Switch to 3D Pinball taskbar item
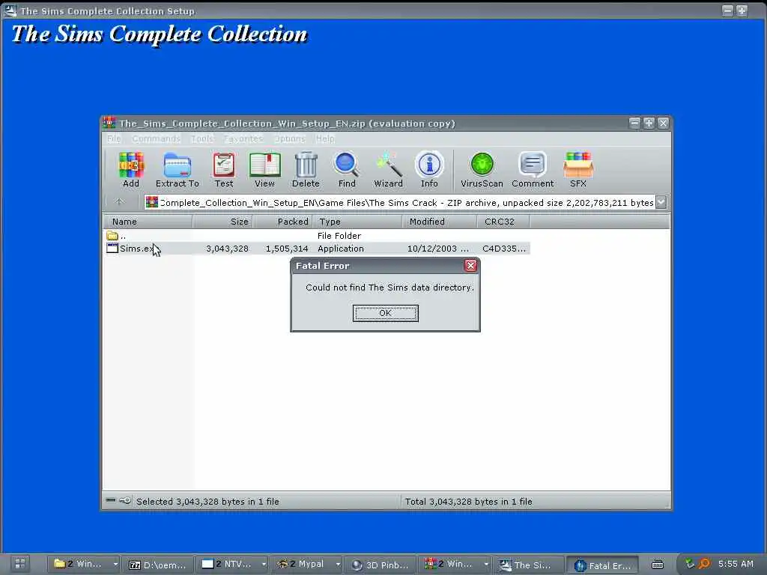This screenshot has width=767, height=575. (380, 565)
